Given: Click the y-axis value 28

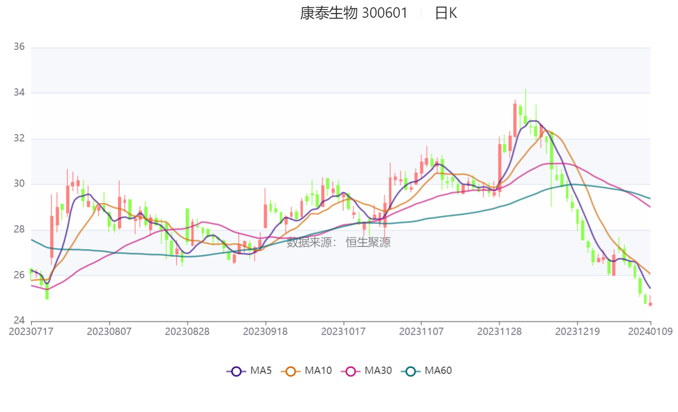Looking at the screenshot, I should point(19,229).
